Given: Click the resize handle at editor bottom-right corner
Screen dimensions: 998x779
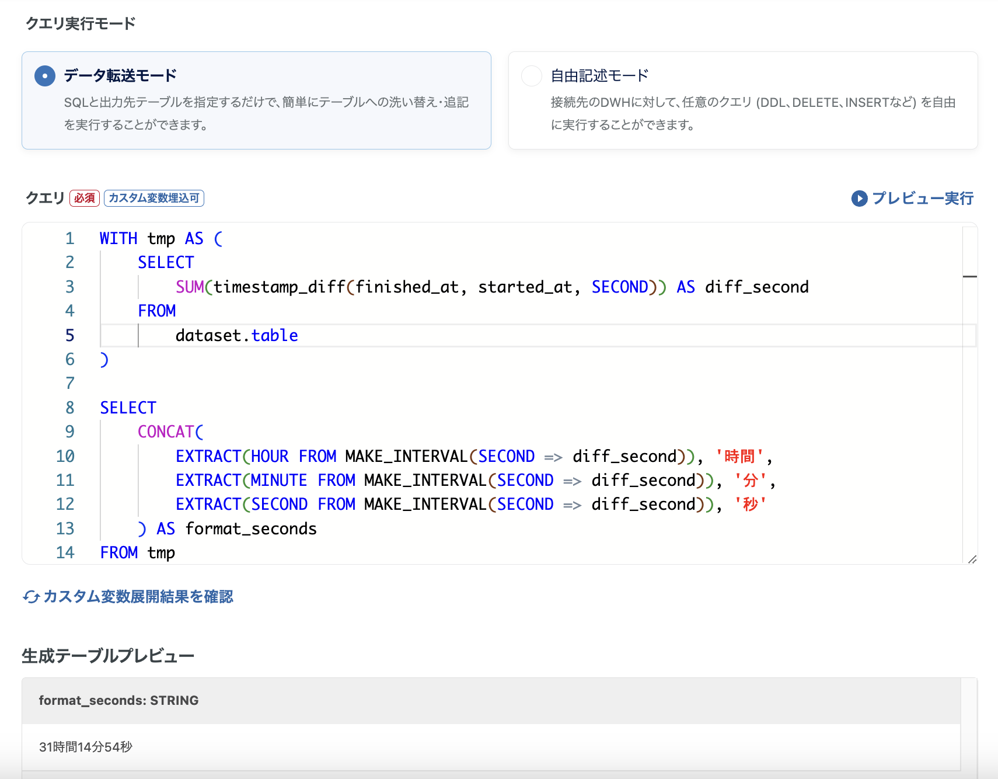Looking at the screenshot, I should coord(971,559).
